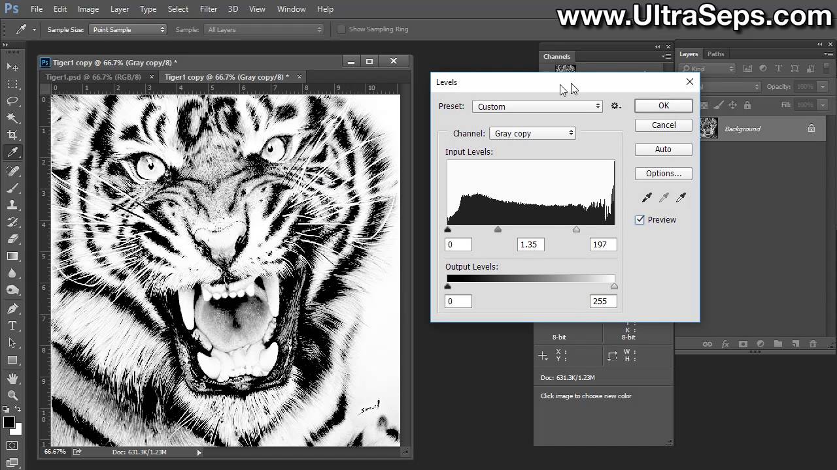Toggle the Lock all padlock in Layers
This screenshot has width=837, height=470.
click(x=747, y=105)
